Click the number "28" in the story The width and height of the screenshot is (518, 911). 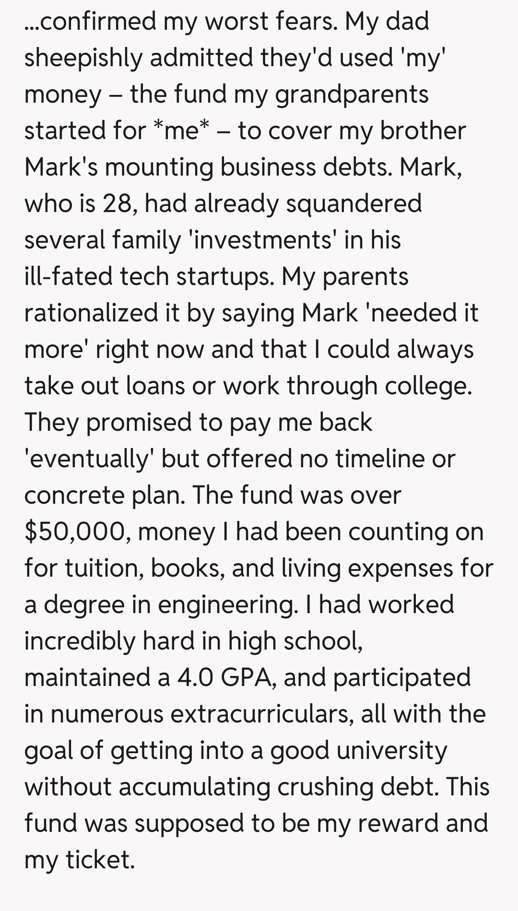tap(116, 203)
